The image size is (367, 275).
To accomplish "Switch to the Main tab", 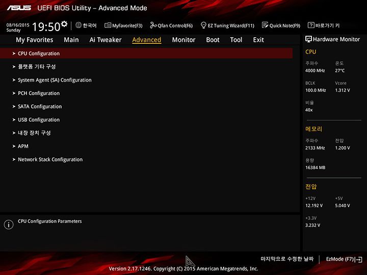I will click(x=71, y=40).
